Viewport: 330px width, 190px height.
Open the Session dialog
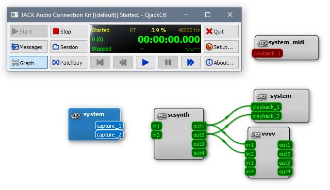point(68,47)
